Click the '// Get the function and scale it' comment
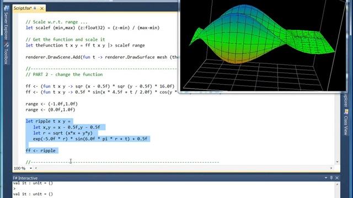The height and width of the screenshot is (198, 353). point(65,40)
